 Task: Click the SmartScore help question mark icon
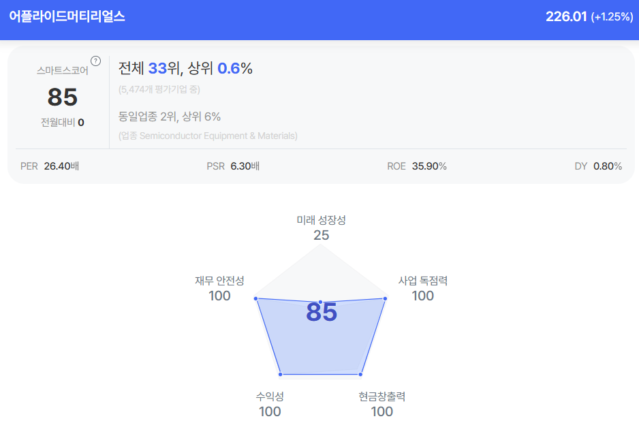pyautogui.click(x=95, y=61)
